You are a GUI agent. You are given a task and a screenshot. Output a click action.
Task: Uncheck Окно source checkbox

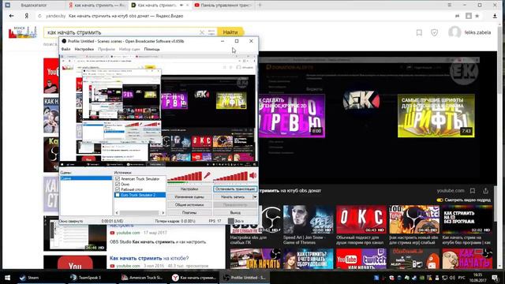[118, 184]
